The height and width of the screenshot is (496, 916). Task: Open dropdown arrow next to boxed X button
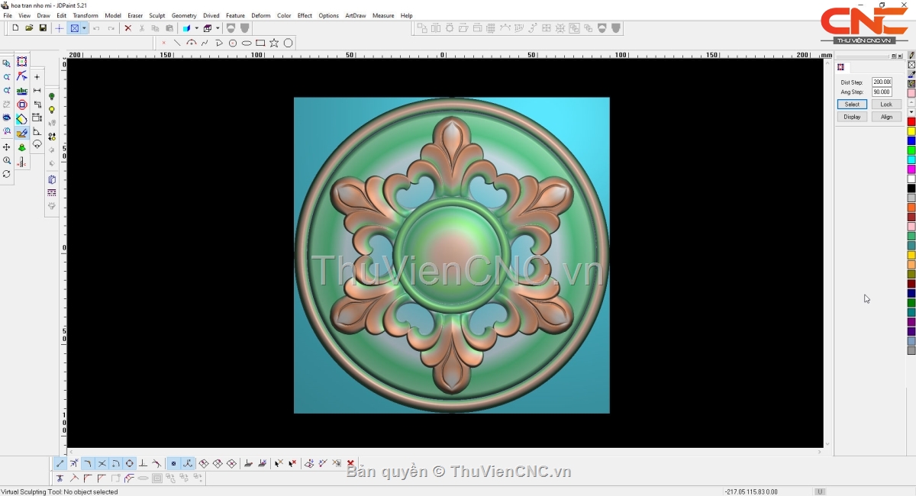(85, 28)
